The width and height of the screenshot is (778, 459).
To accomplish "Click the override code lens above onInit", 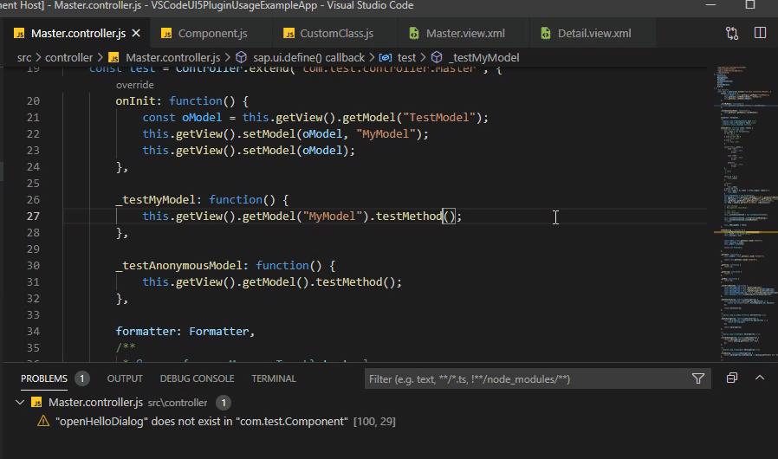I will (134, 85).
